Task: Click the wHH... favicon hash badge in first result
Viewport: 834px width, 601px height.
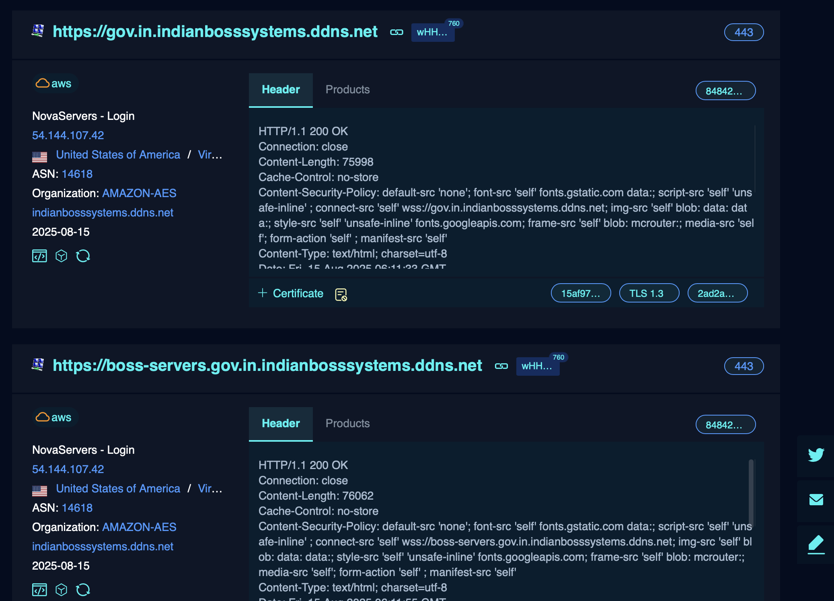Action: coord(432,32)
